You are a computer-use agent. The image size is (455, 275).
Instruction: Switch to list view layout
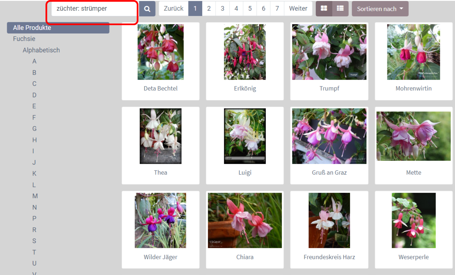(340, 9)
